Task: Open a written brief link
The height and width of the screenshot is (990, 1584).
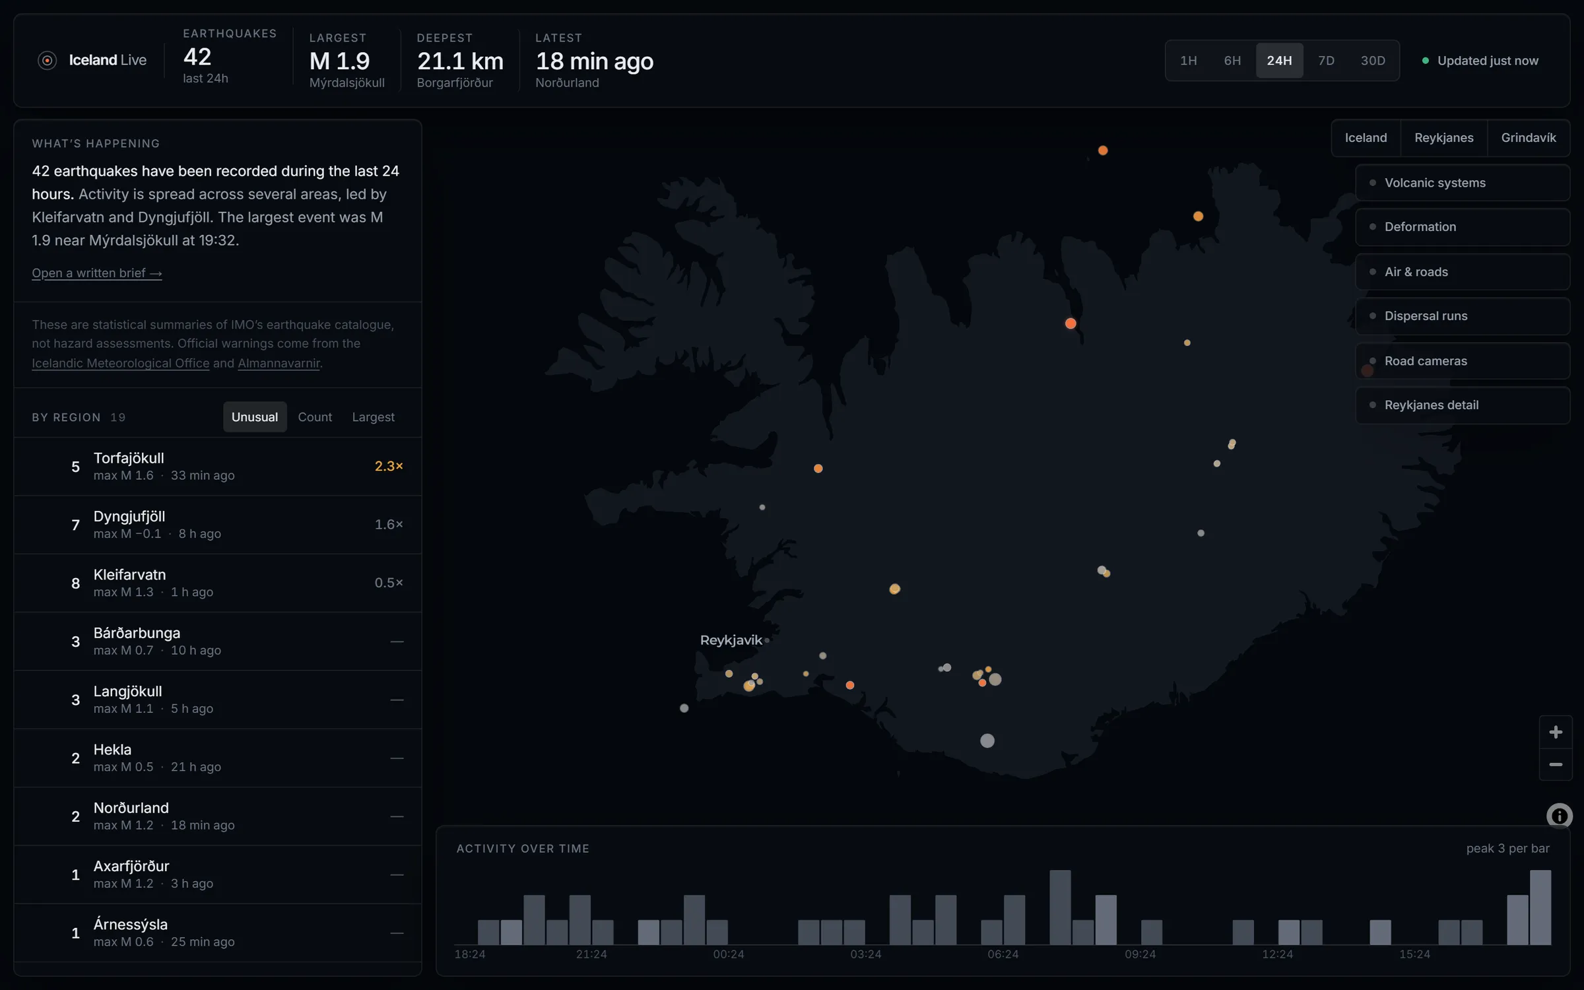Action: (x=97, y=273)
